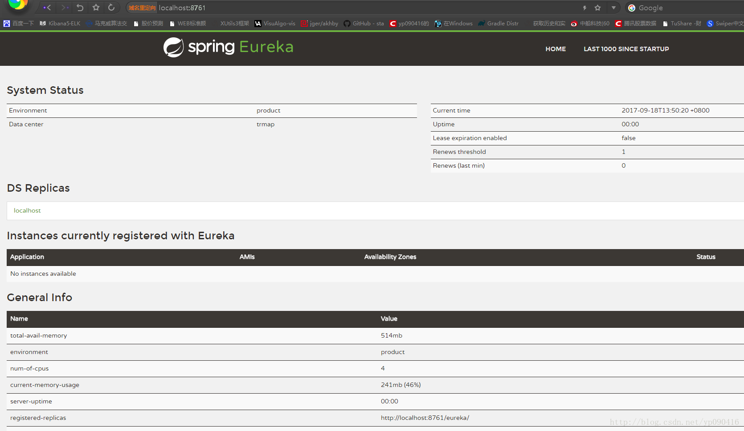Open the 中船科技(60 bookmark

[x=590, y=24]
